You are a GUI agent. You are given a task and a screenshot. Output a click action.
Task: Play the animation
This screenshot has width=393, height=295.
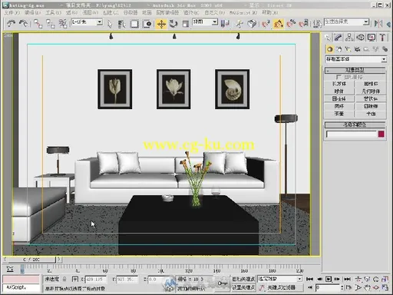pos(329,279)
